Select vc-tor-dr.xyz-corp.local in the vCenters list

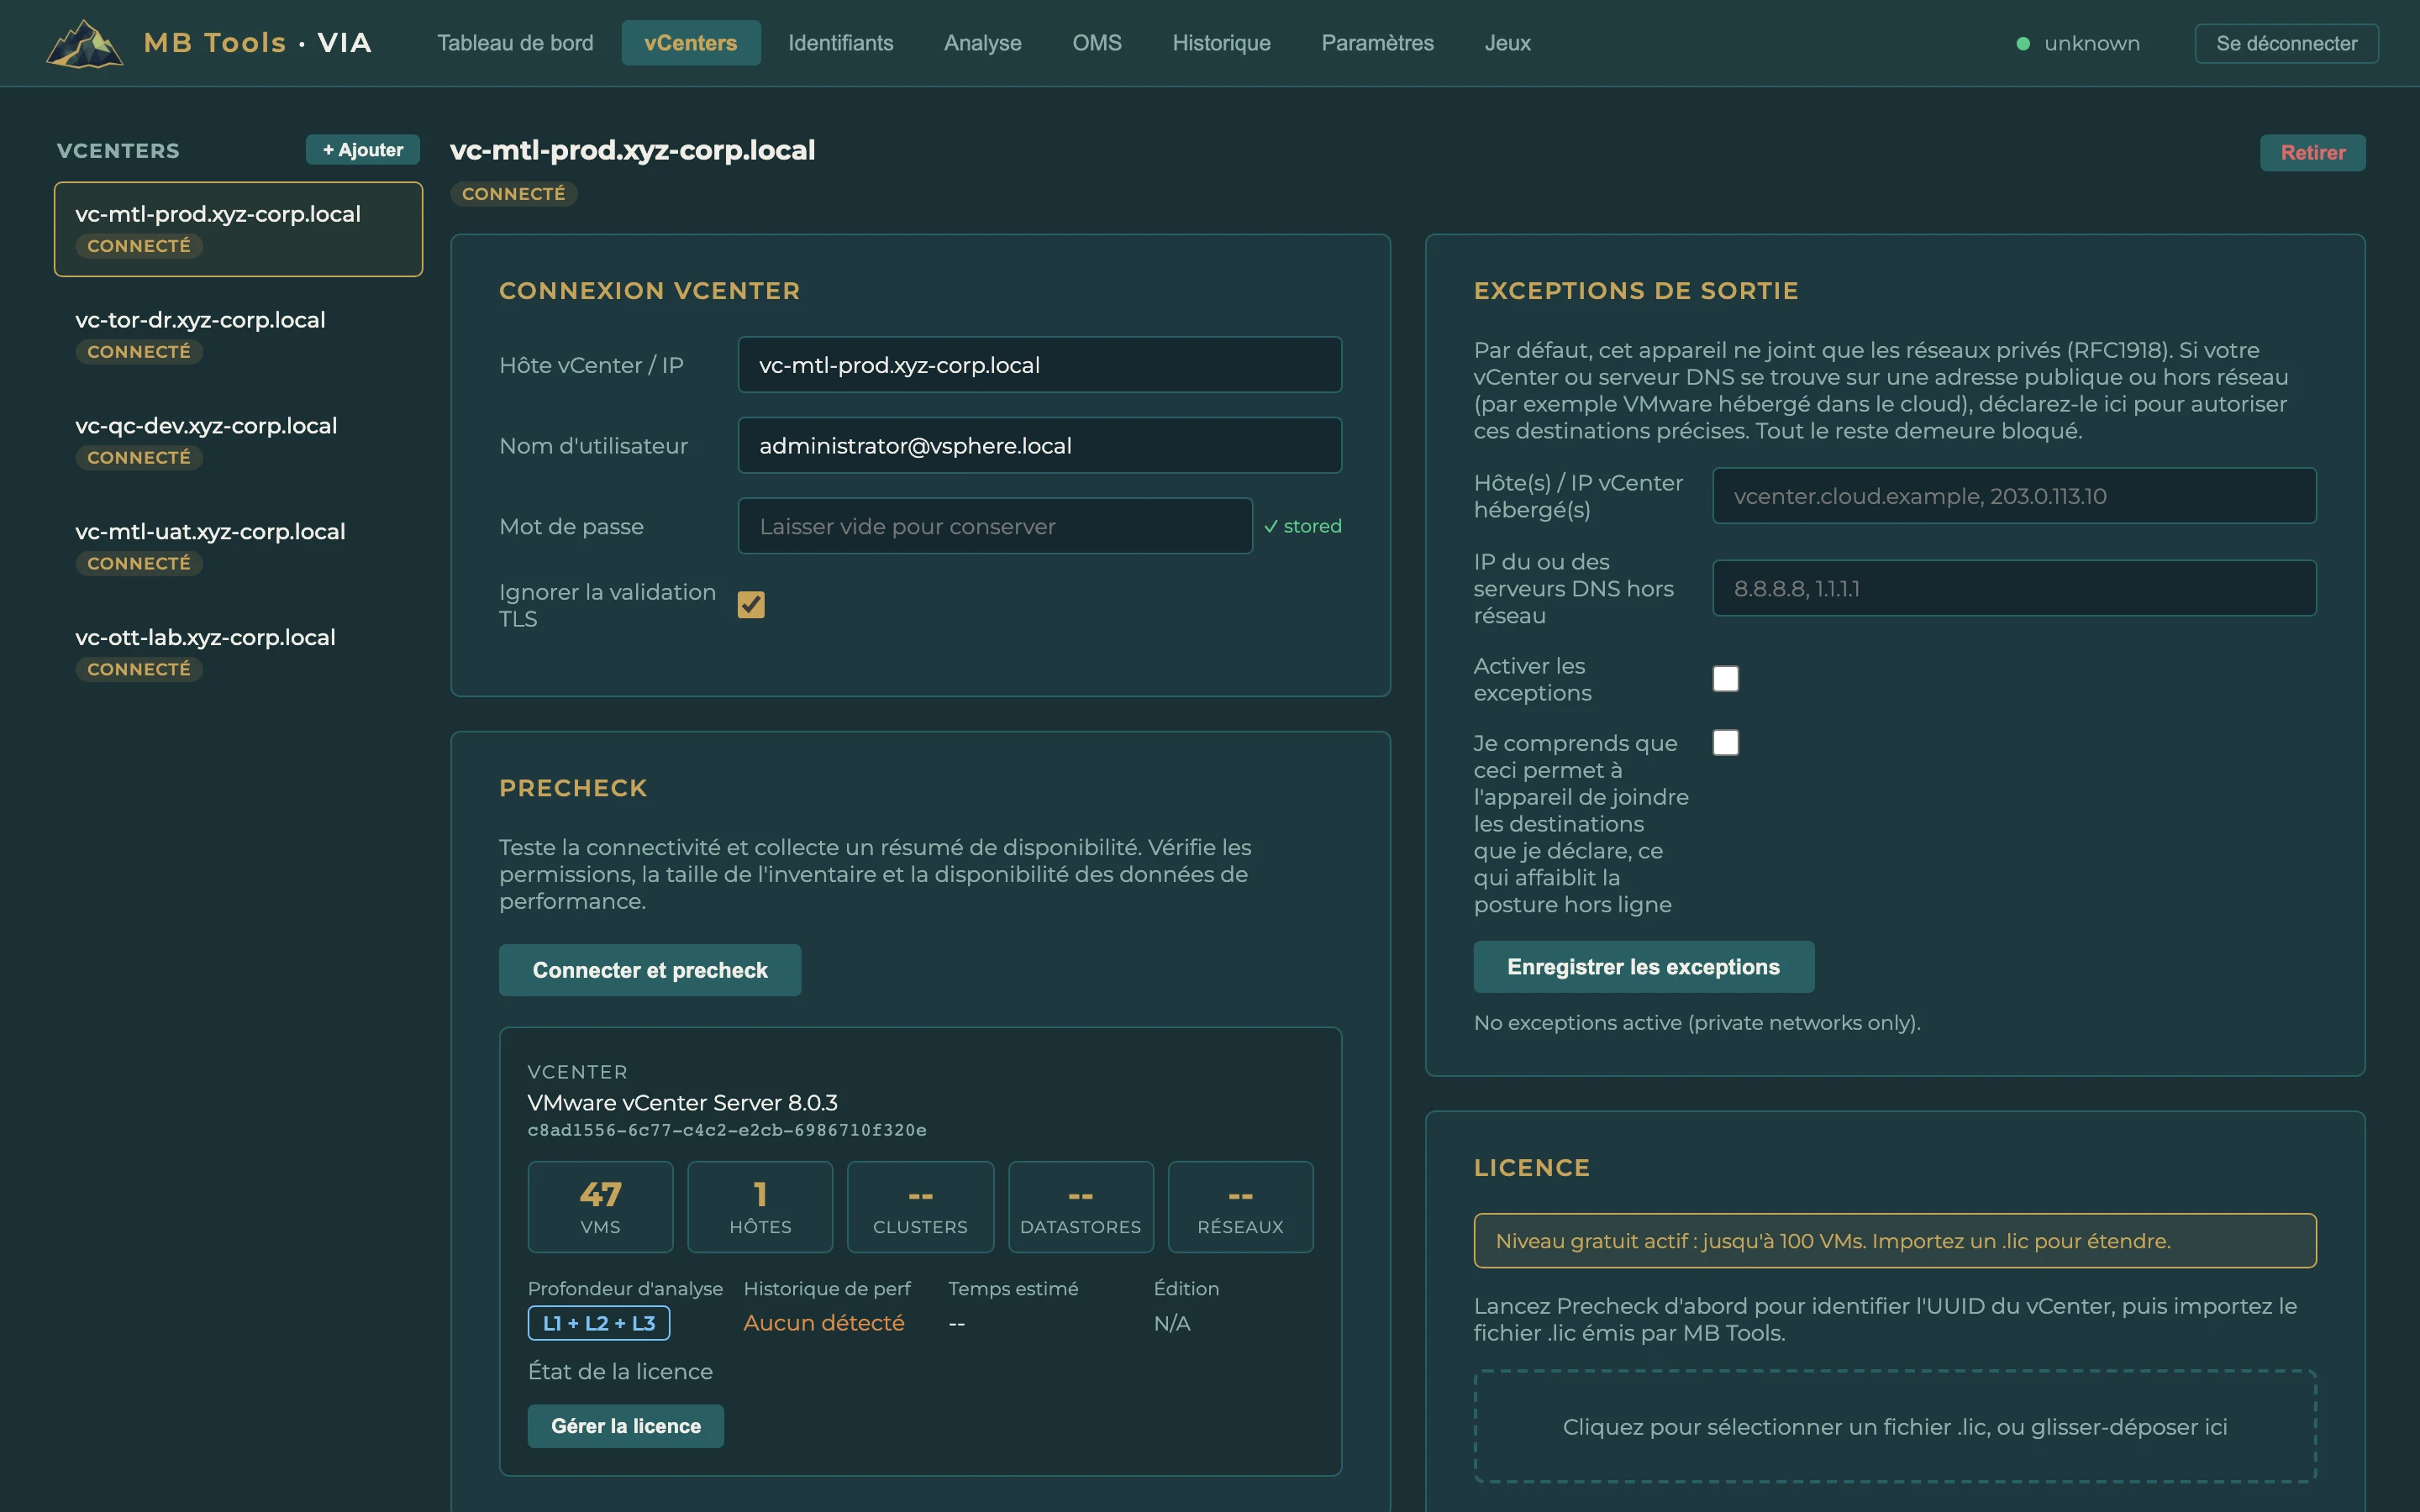[238, 335]
